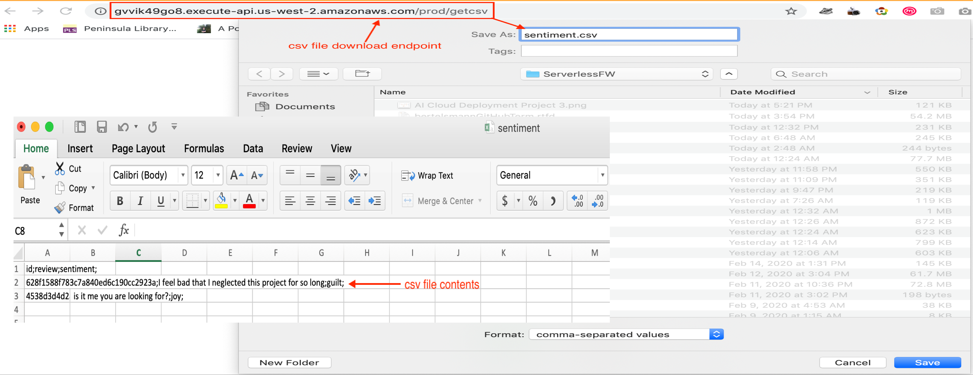Open the Page Layout tab
Image resolution: width=973 pixels, height=375 pixels.
[x=138, y=148]
